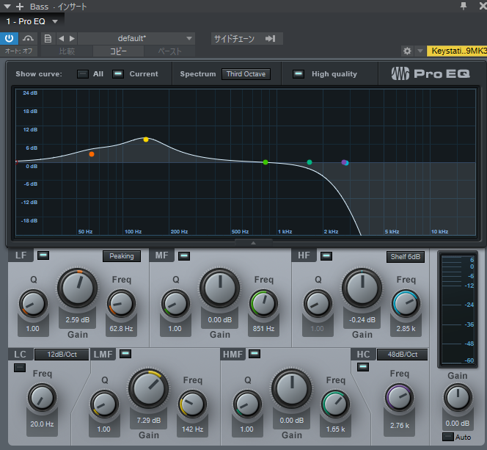This screenshot has height=450, width=487.
Task: Open HF Shelf 6dB type dropdown
Action: tap(406, 257)
